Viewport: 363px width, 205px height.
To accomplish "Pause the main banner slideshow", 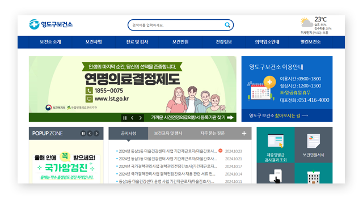I will (x=125, y=118).
